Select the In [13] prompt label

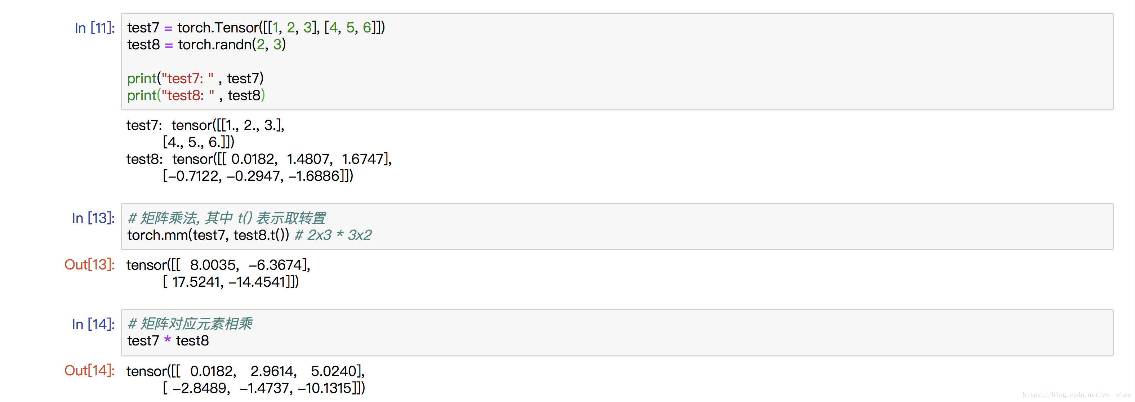tap(93, 218)
